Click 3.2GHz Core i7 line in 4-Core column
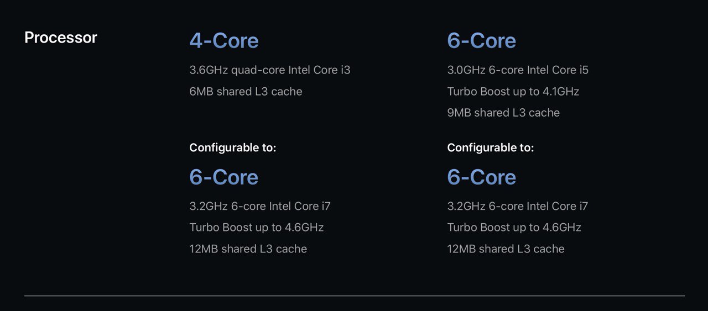708x311 pixels. point(260,206)
